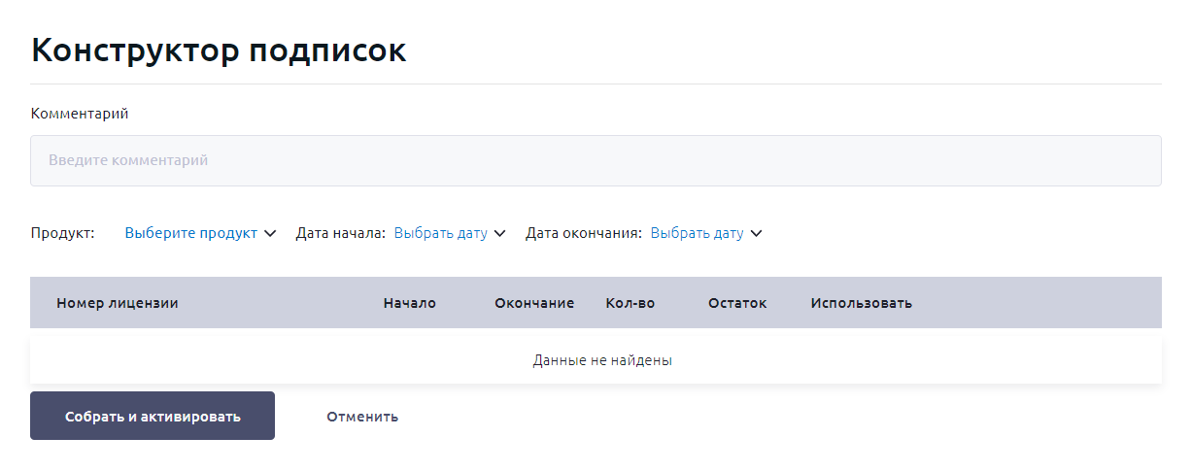Click the Дата окончания: label text
This screenshot has height=471, width=1192.
(x=583, y=233)
